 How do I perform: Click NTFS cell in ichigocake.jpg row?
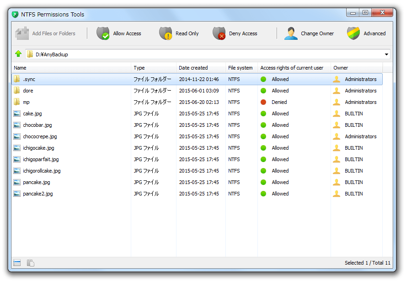pyautogui.click(x=234, y=148)
